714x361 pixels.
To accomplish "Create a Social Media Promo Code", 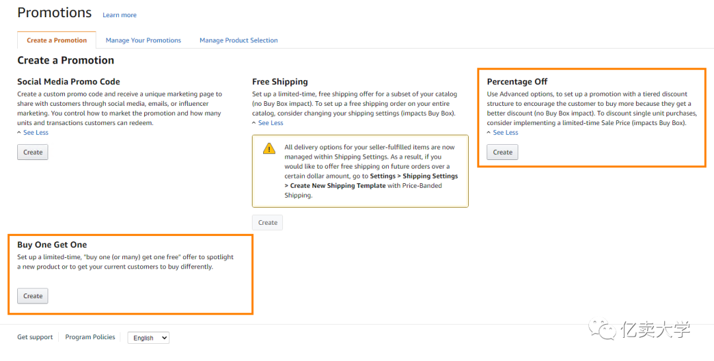I will tap(33, 152).
